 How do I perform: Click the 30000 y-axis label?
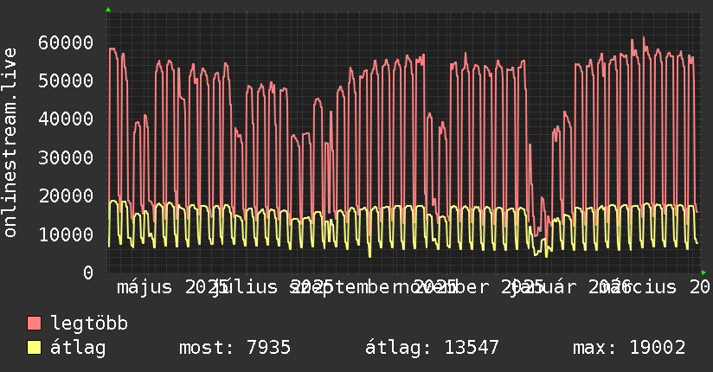[66, 157]
